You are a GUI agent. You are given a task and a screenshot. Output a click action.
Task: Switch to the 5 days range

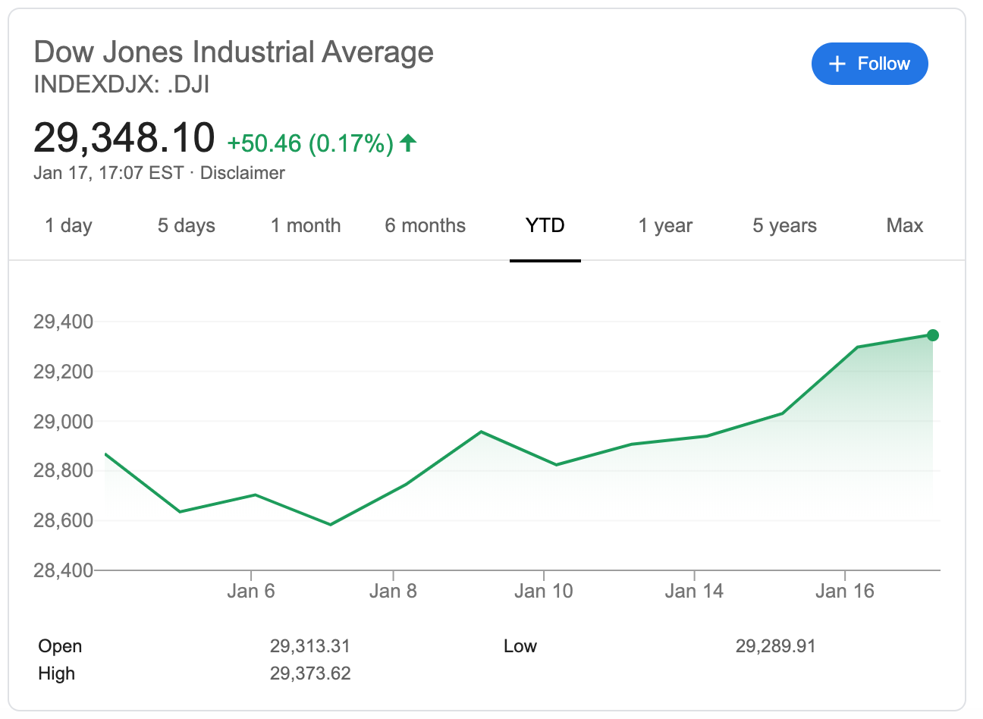click(187, 226)
